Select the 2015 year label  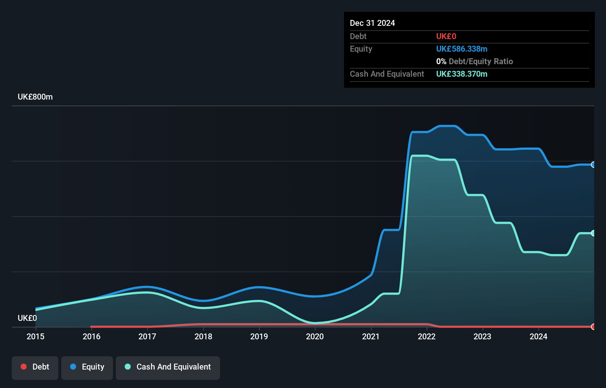pyautogui.click(x=35, y=336)
